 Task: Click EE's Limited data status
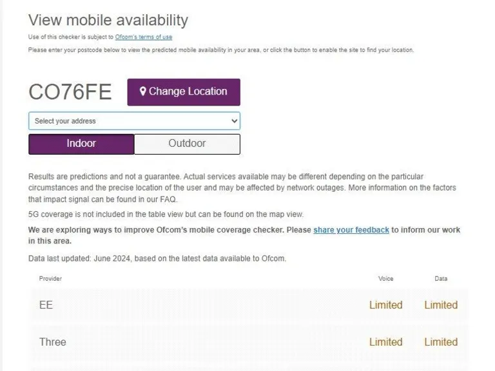coord(441,305)
